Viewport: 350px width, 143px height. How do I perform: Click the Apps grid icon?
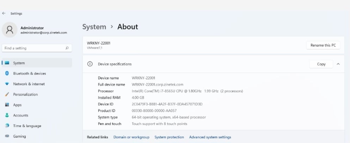pos(7,105)
